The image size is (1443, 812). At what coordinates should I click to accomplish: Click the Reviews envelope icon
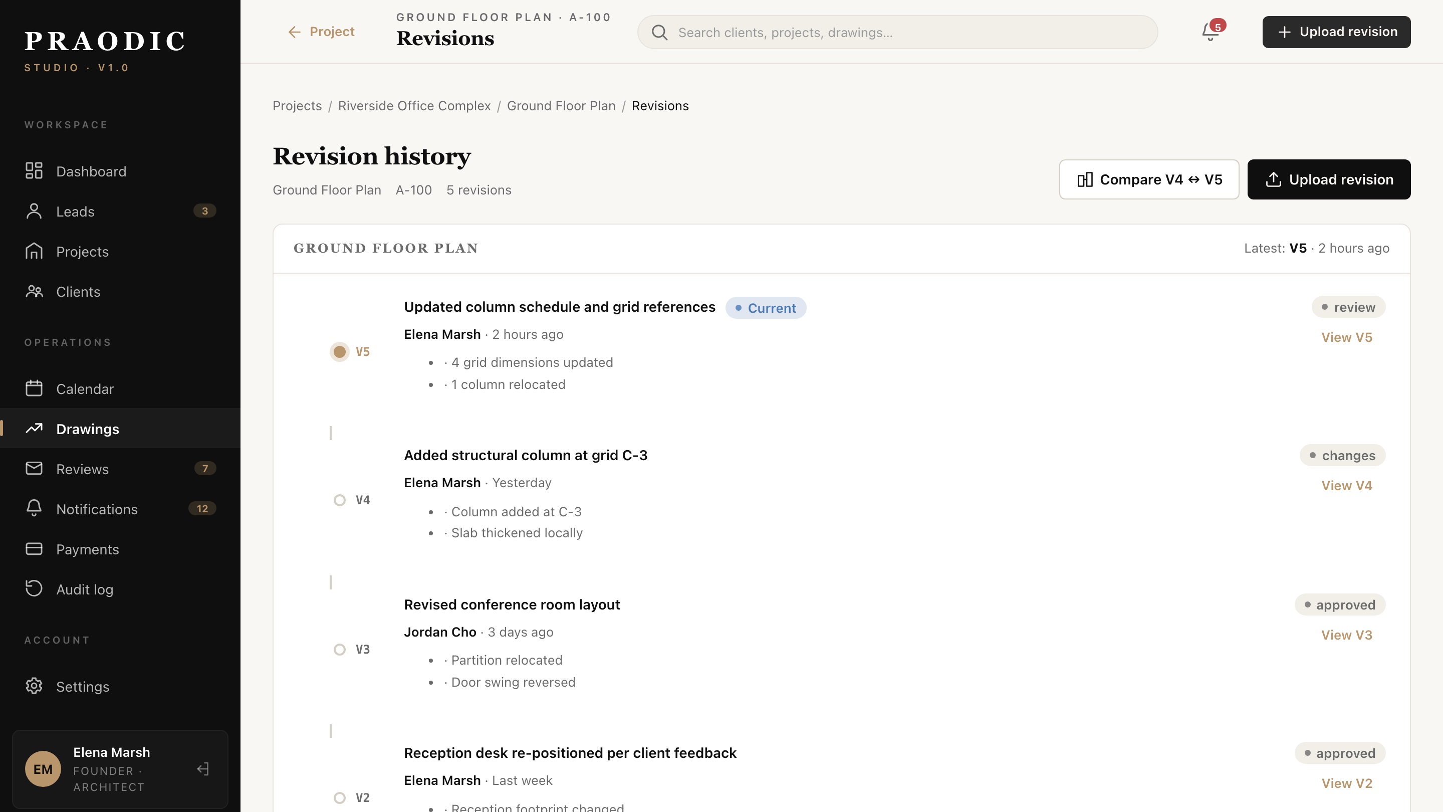[x=34, y=469]
